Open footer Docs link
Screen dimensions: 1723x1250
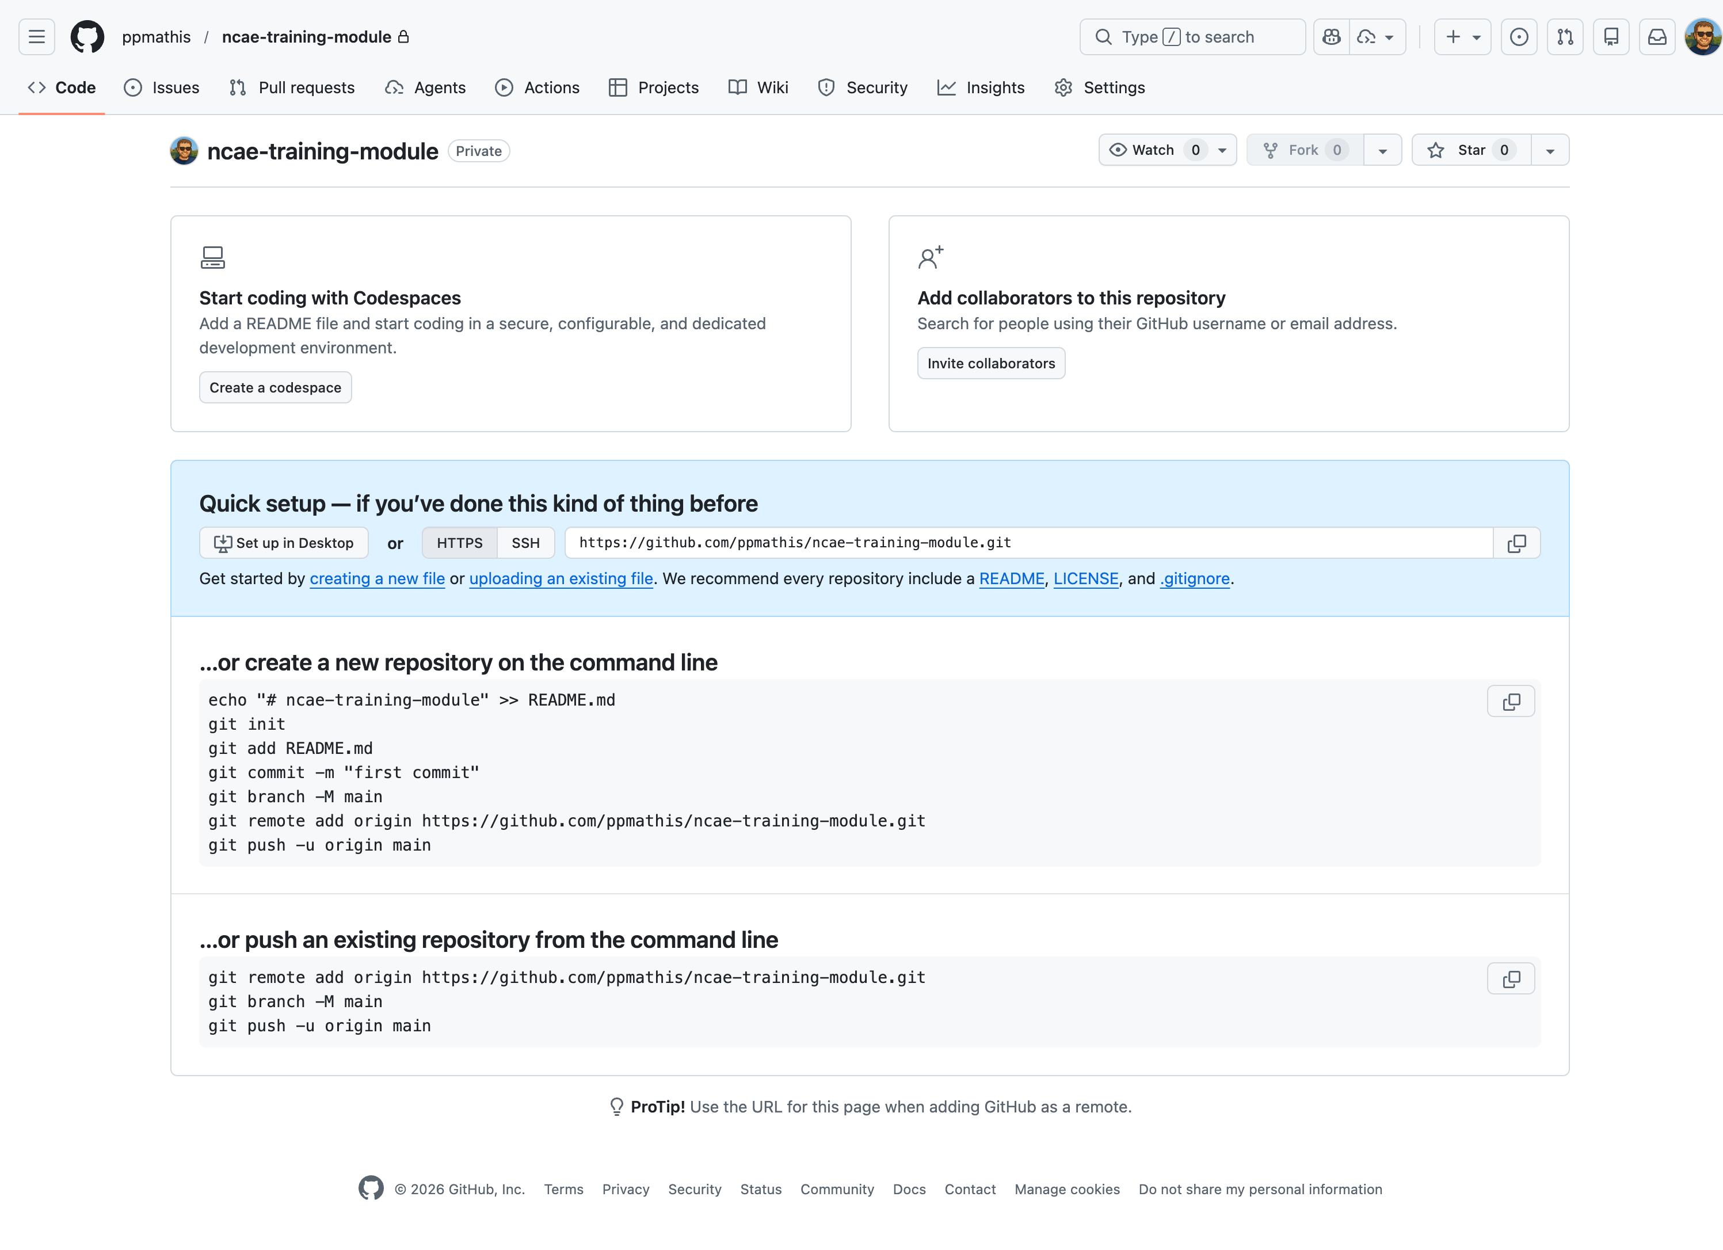coord(909,1189)
